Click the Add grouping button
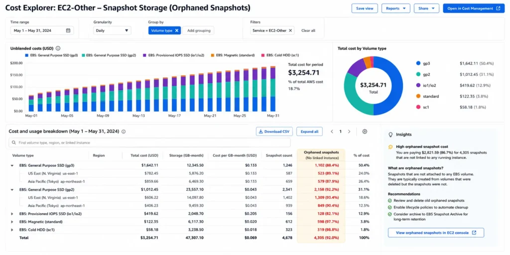Screen dimensions: 510x255 tap(198, 30)
